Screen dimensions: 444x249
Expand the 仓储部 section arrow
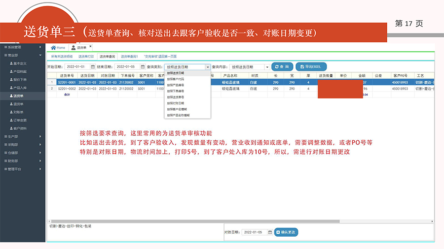point(40,153)
